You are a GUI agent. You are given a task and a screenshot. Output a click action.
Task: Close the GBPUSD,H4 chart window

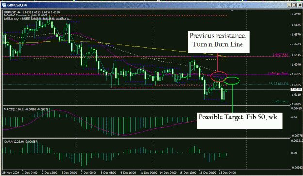[x=299, y=5]
